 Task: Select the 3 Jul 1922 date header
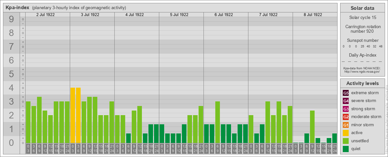(90, 15)
